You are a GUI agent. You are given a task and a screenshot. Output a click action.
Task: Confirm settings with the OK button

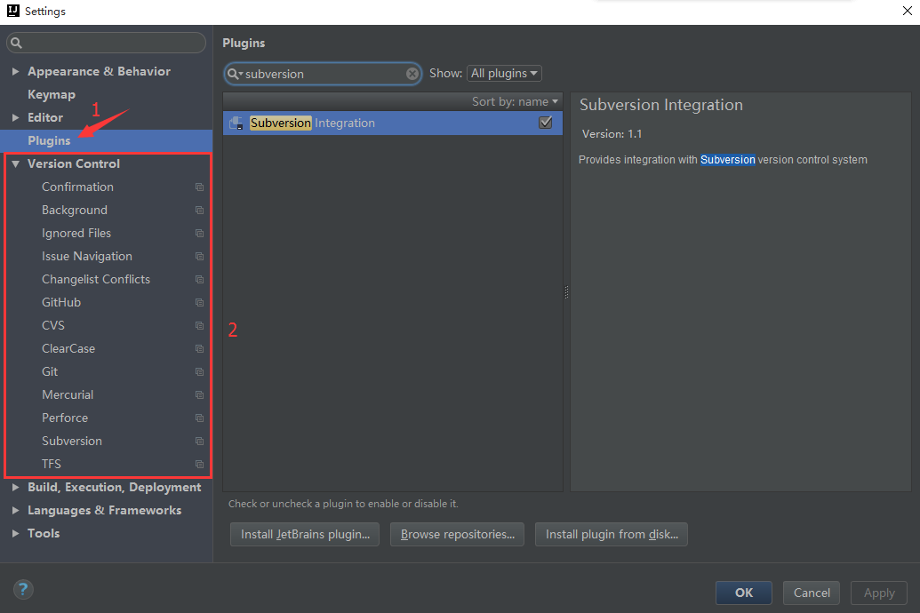coord(743,593)
